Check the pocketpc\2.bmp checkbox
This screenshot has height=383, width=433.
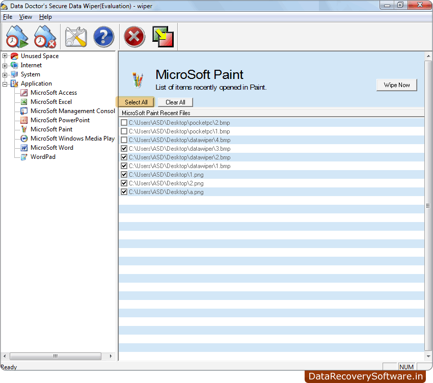124,123
